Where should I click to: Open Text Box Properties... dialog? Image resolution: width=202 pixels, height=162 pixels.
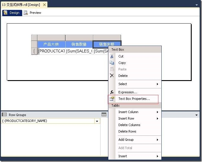(x=135, y=99)
